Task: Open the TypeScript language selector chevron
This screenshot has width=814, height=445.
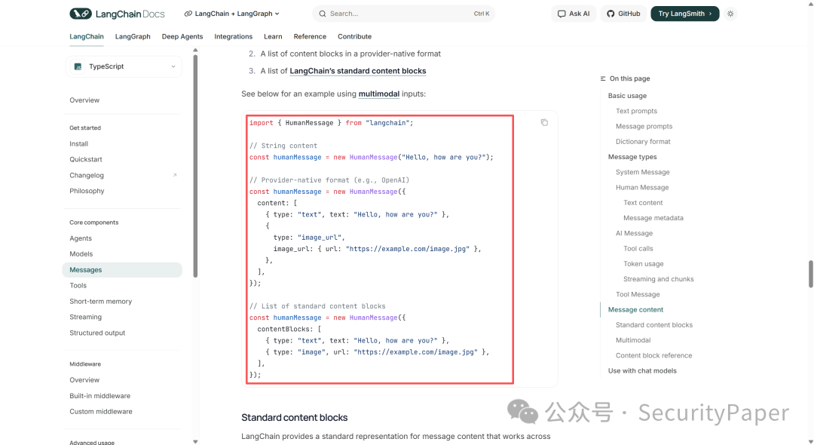Action: [x=173, y=66]
